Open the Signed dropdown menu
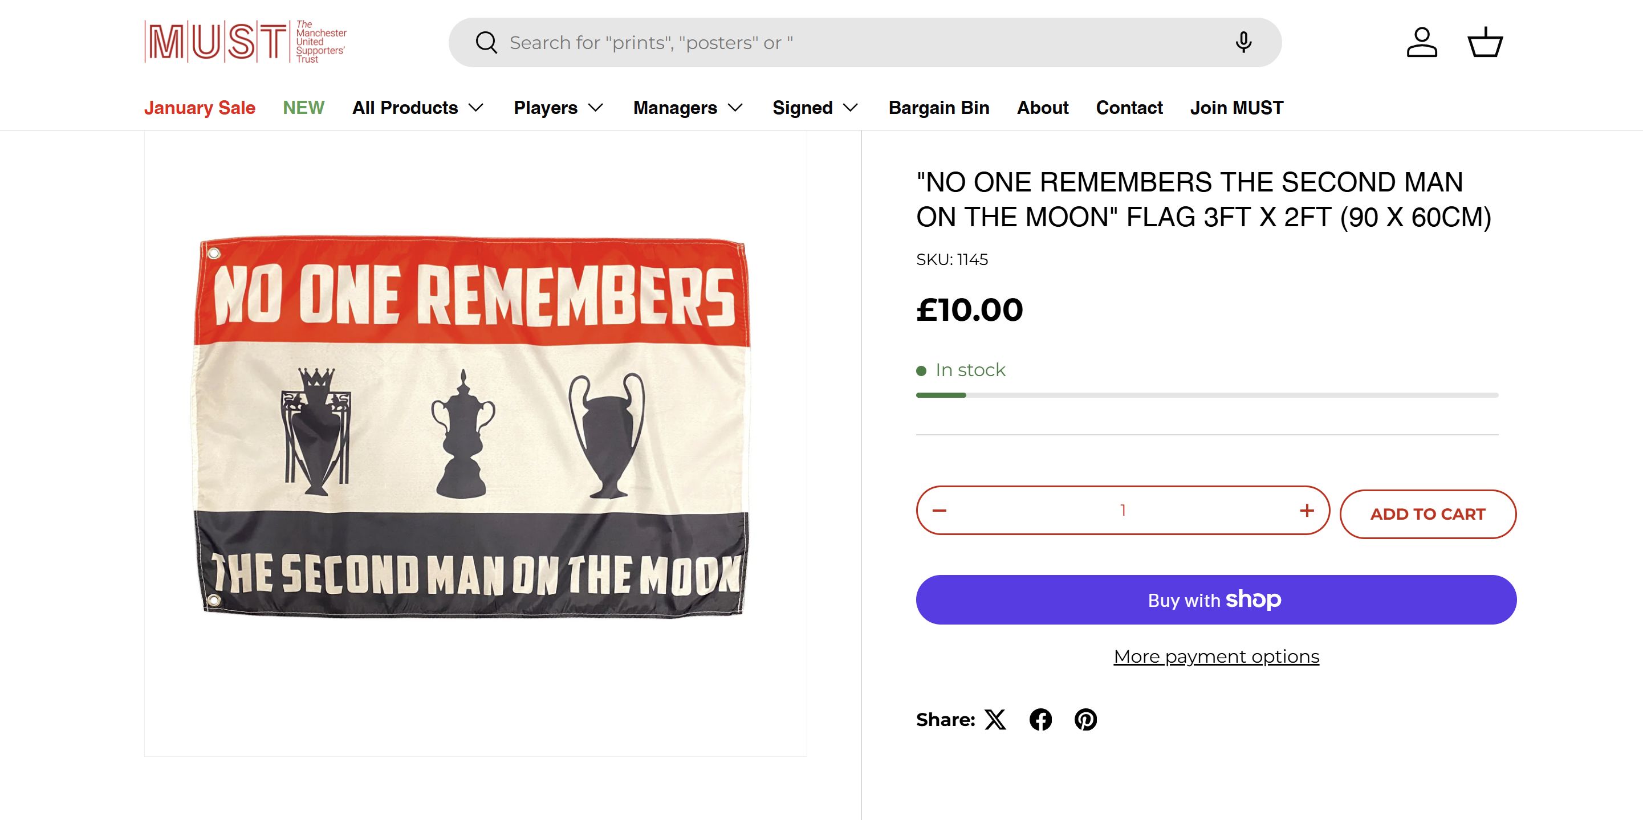 (815, 108)
